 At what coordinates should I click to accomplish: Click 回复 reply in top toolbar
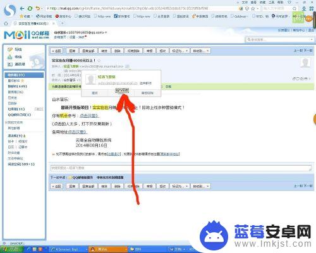(72, 51)
